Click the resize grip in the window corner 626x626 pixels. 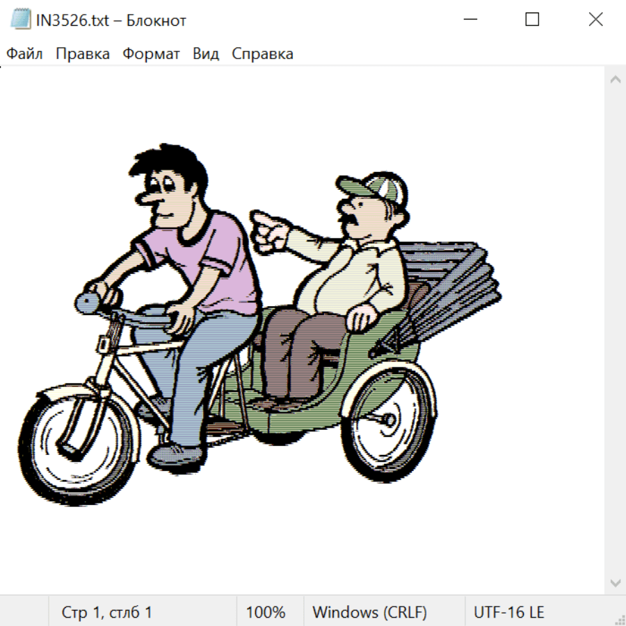click(619, 619)
